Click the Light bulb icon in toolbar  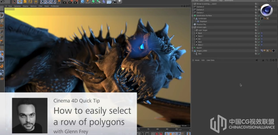point(120,2)
